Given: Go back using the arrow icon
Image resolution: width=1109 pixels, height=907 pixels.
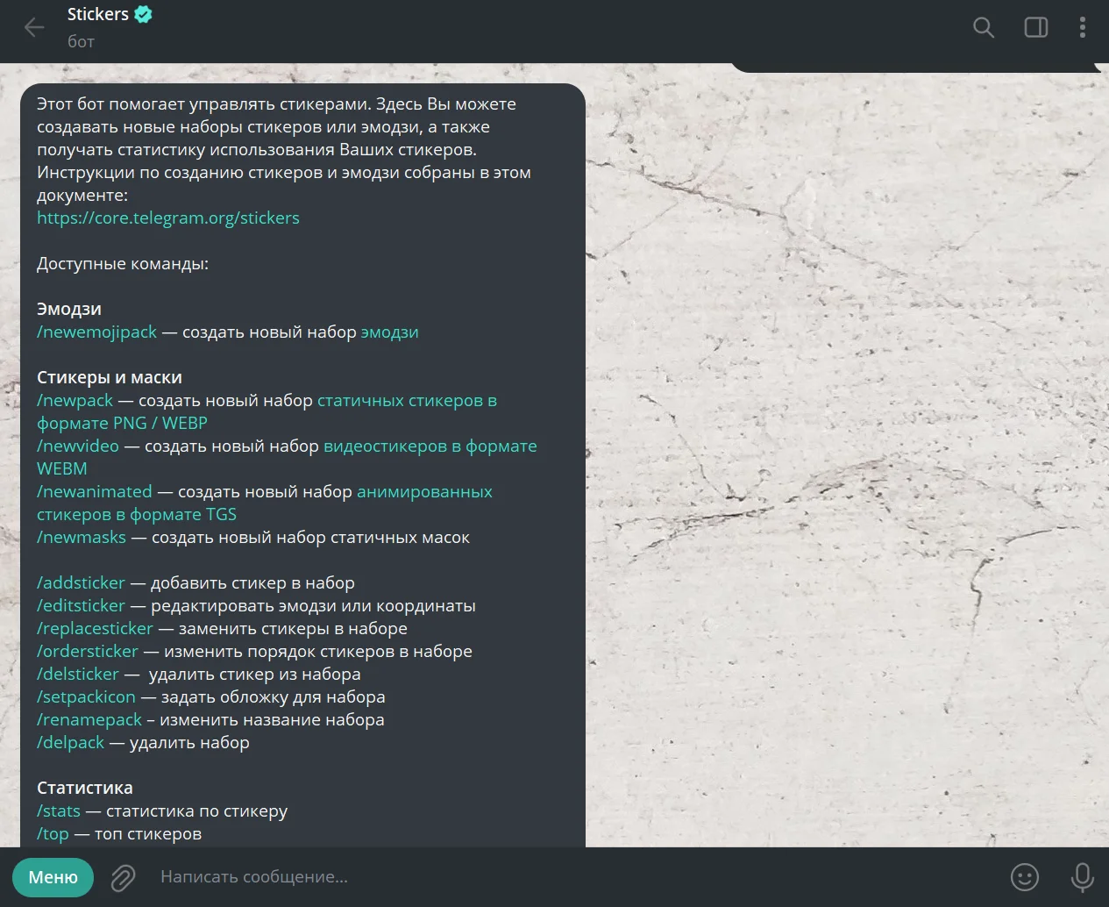Looking at the screenshot, I should tap(34, 27).
